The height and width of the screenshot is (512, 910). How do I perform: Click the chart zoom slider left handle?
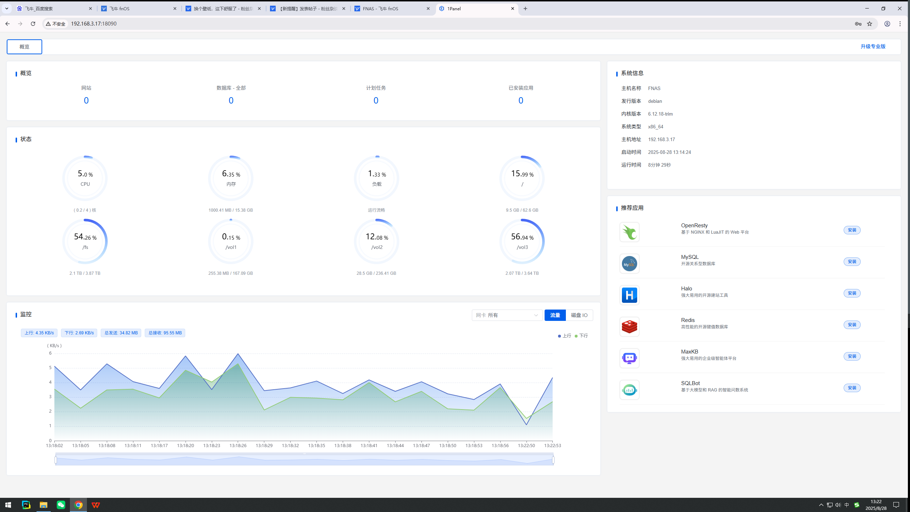pyautogui.click(x=56, y=460)
